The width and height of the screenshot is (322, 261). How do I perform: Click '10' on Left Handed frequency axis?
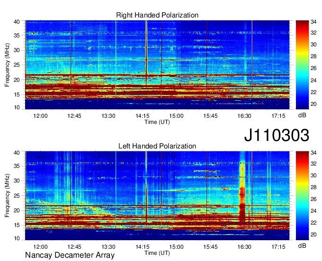(x=17, y=238)
